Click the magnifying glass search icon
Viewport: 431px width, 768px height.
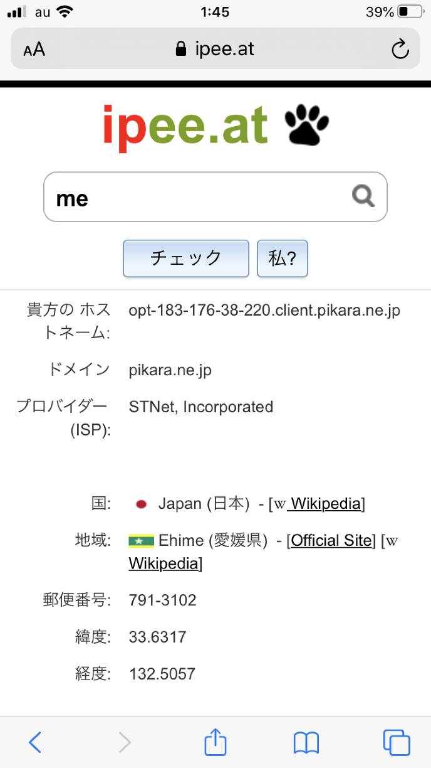[x=363, y=197]
